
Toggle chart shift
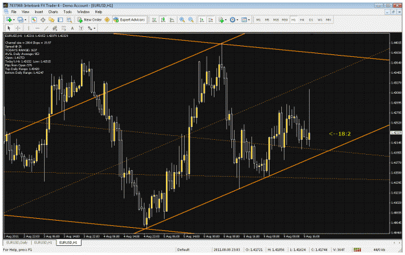(211, 20)
